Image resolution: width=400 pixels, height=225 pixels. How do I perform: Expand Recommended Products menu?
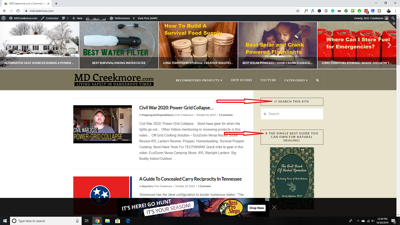(x=199, y=80)
